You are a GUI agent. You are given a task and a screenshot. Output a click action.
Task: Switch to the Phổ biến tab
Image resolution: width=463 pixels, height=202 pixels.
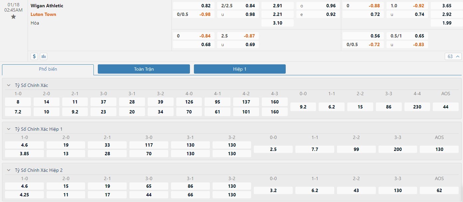(x=48, y=69)
